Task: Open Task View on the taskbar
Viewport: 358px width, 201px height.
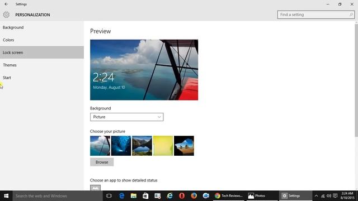Action: click(x=109, y=196)
